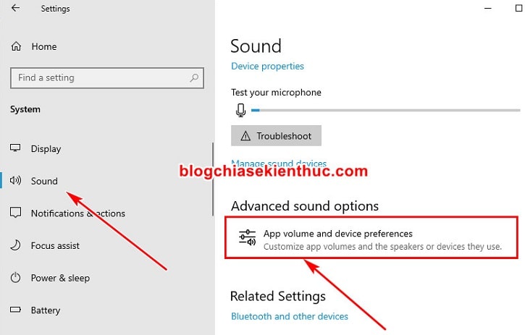Click the microphone test level bar
Screen dimensions: 525x335
pyautogui.click(x=386, y=110)
